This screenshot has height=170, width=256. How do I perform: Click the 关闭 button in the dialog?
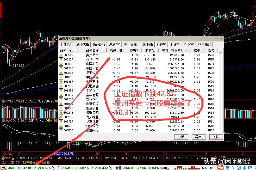click(x=216, y=137)
